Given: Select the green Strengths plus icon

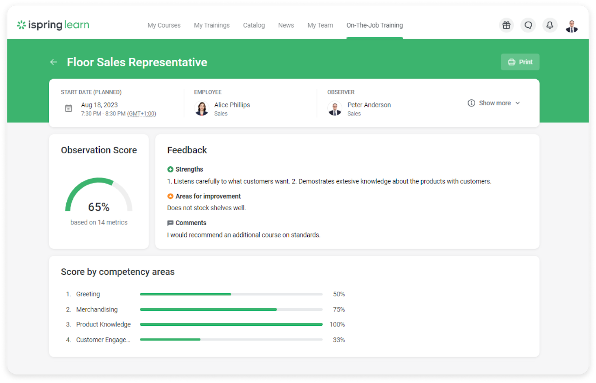Looking at the screenshot, I should coord(170,169).
